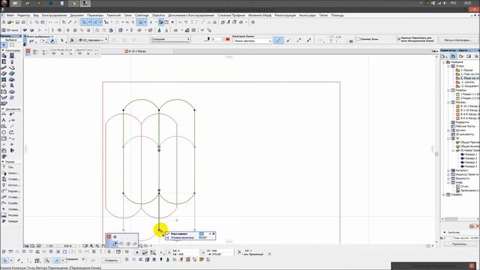Open the Файл menu
Image resolution: width=480 pixels, height=270 pixels.
10,15
